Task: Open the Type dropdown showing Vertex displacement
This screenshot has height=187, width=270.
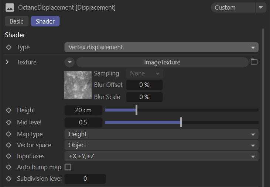Action: [x=161, y=47]
